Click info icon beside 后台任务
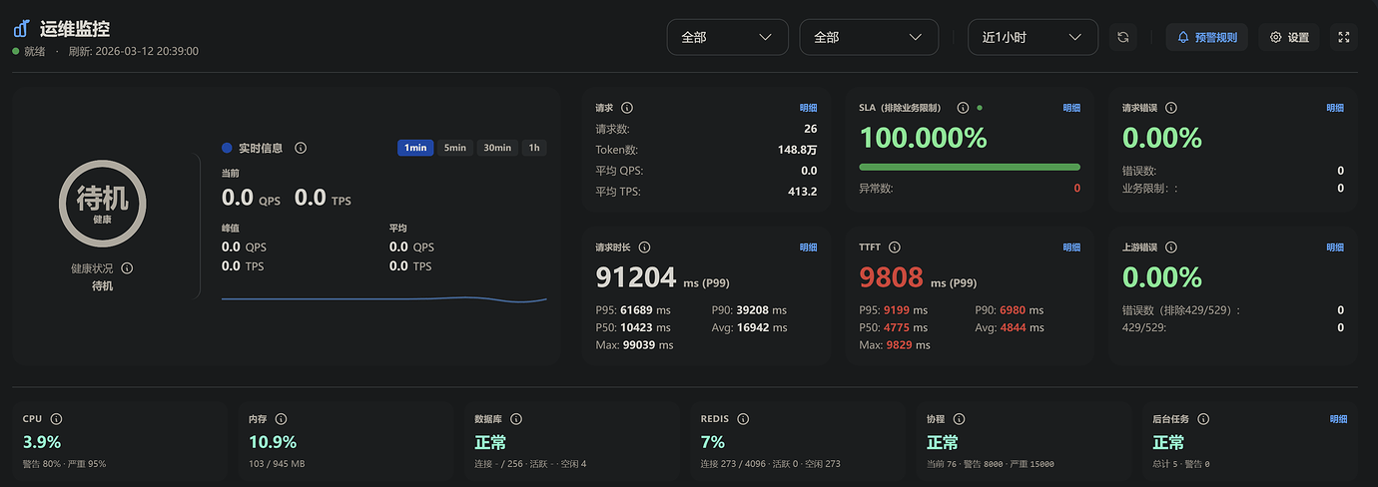Image resolution: width=1378 pixels, height=487 pixels. point(1203,419)
